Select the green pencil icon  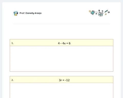[x=106, y=11]
